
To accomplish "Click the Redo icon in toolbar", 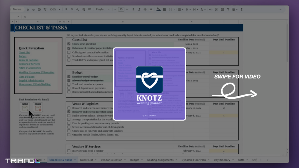I will (x=33, y=9).
